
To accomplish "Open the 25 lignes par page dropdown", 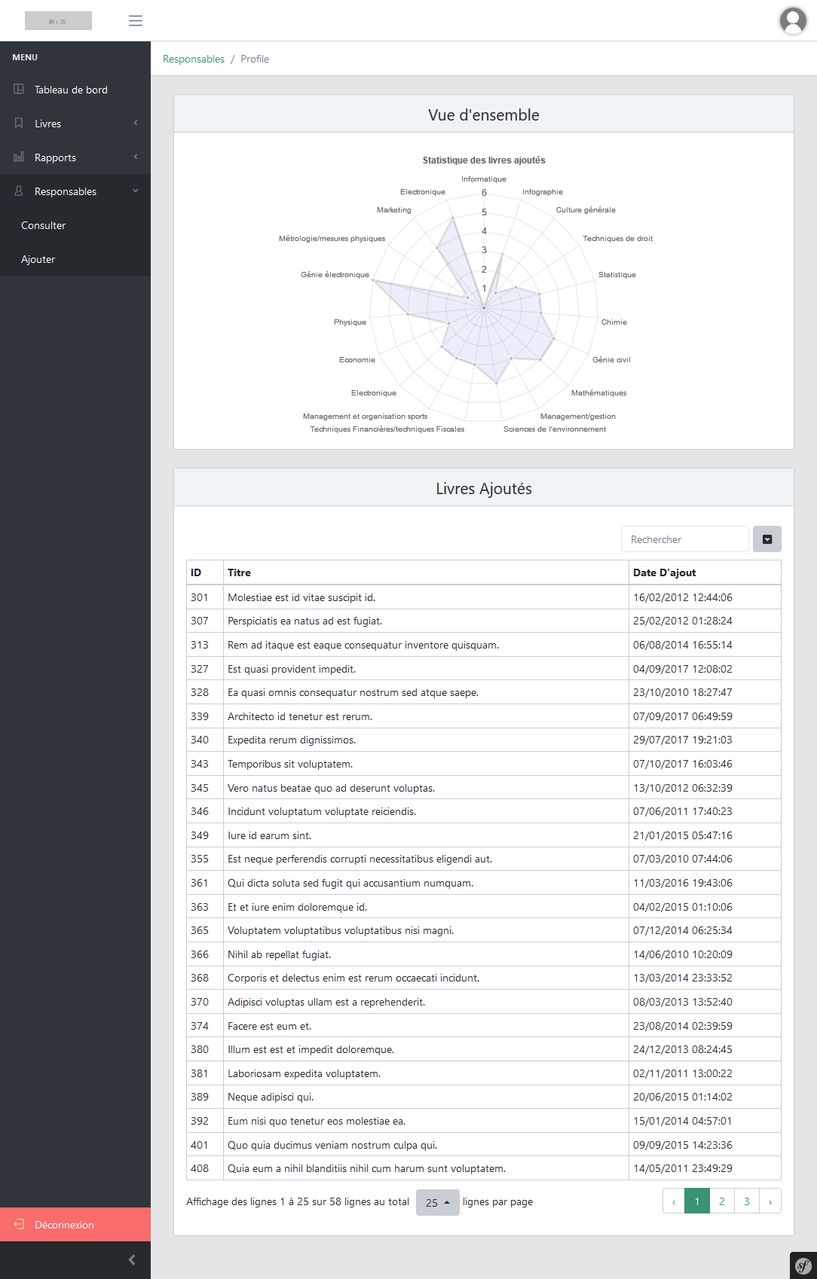I will point(438,1202).
